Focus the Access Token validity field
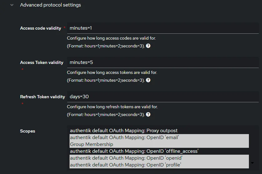This screenshot has height=174, width=262. pos(163,62)
